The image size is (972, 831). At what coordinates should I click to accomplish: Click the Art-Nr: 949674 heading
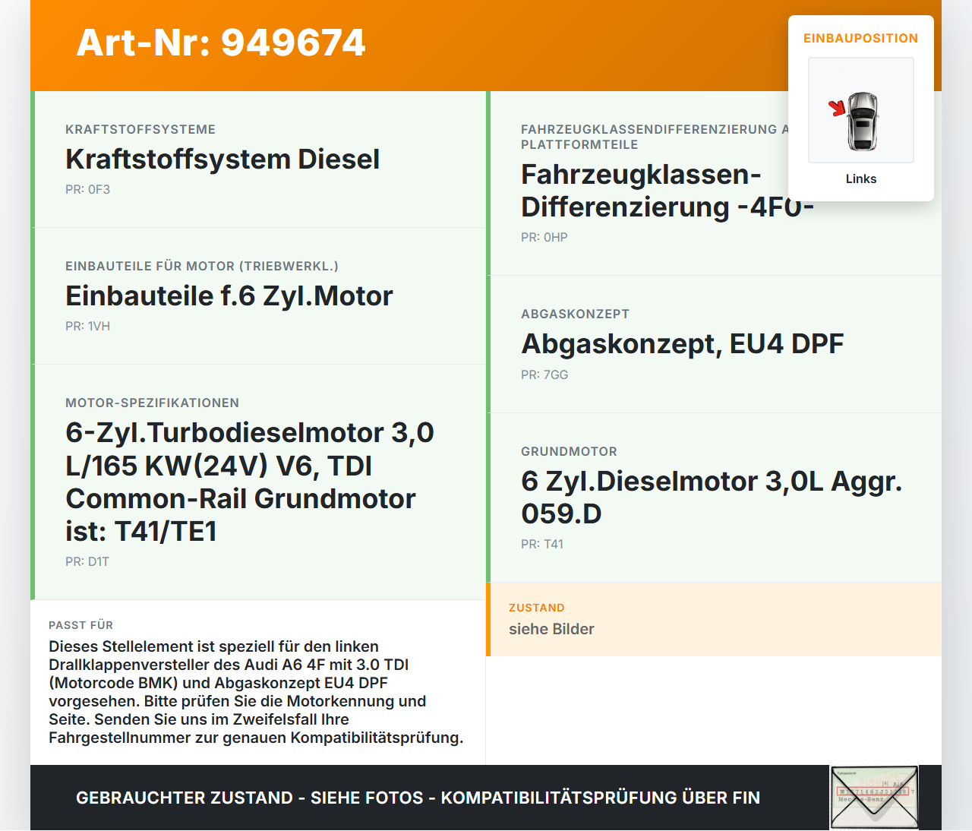[x=220, y=43]
